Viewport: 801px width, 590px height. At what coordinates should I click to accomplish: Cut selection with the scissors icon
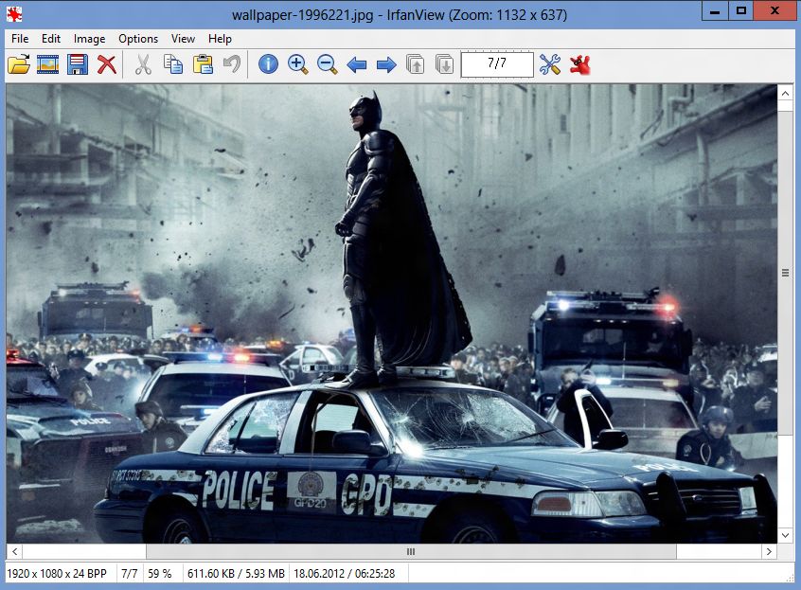(x=144, y=65)
